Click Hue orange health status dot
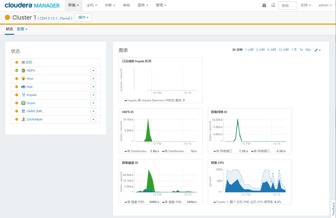Image resolution: width=336 pixels, height=218 pixels. pyautogui.click(x=17, y=87)
